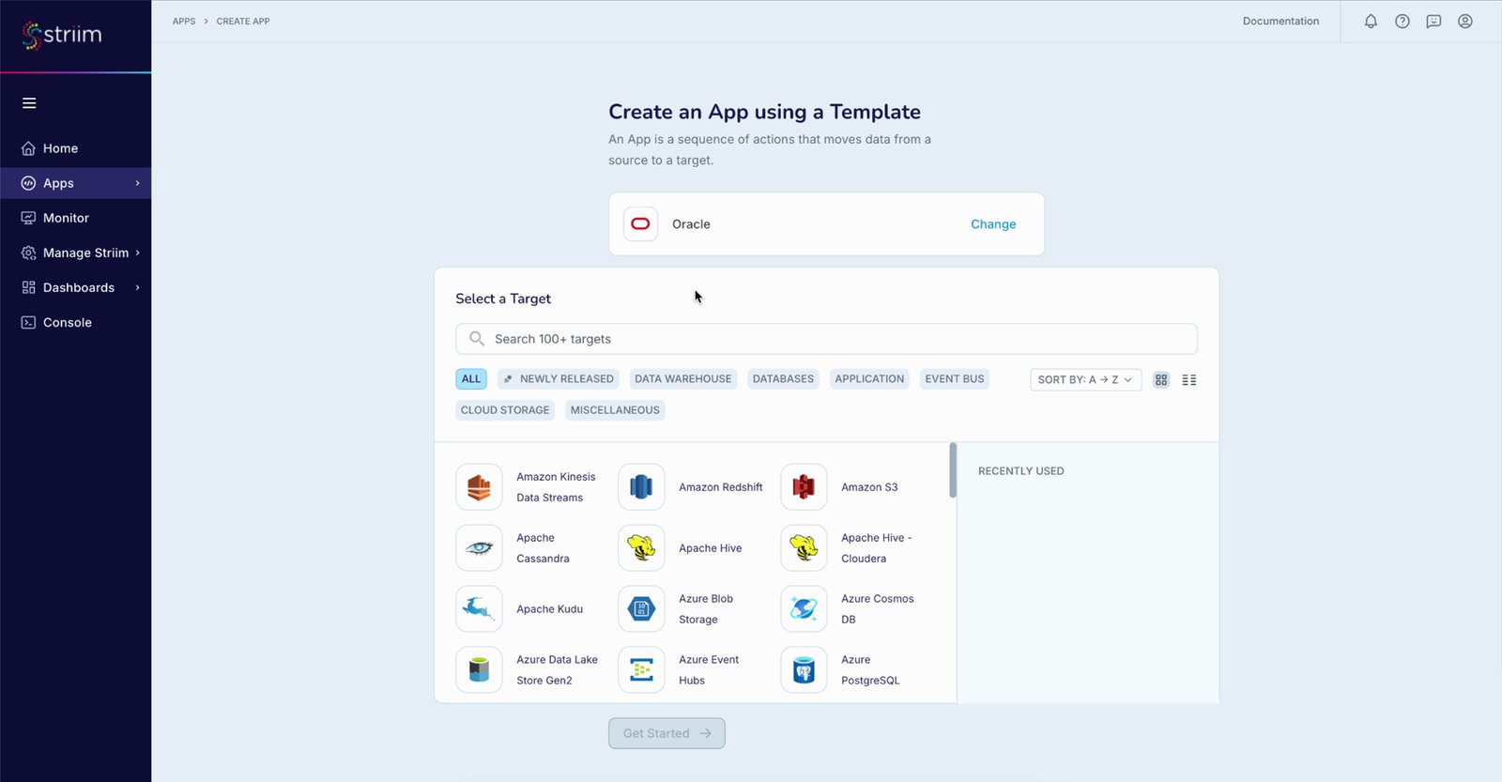
Task: Select the Azure PostgreSQL icon
Action: click(804, 670)
